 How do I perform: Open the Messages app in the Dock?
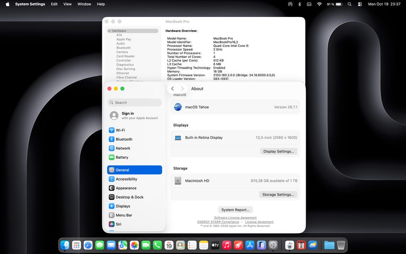(x=100, y=245)
